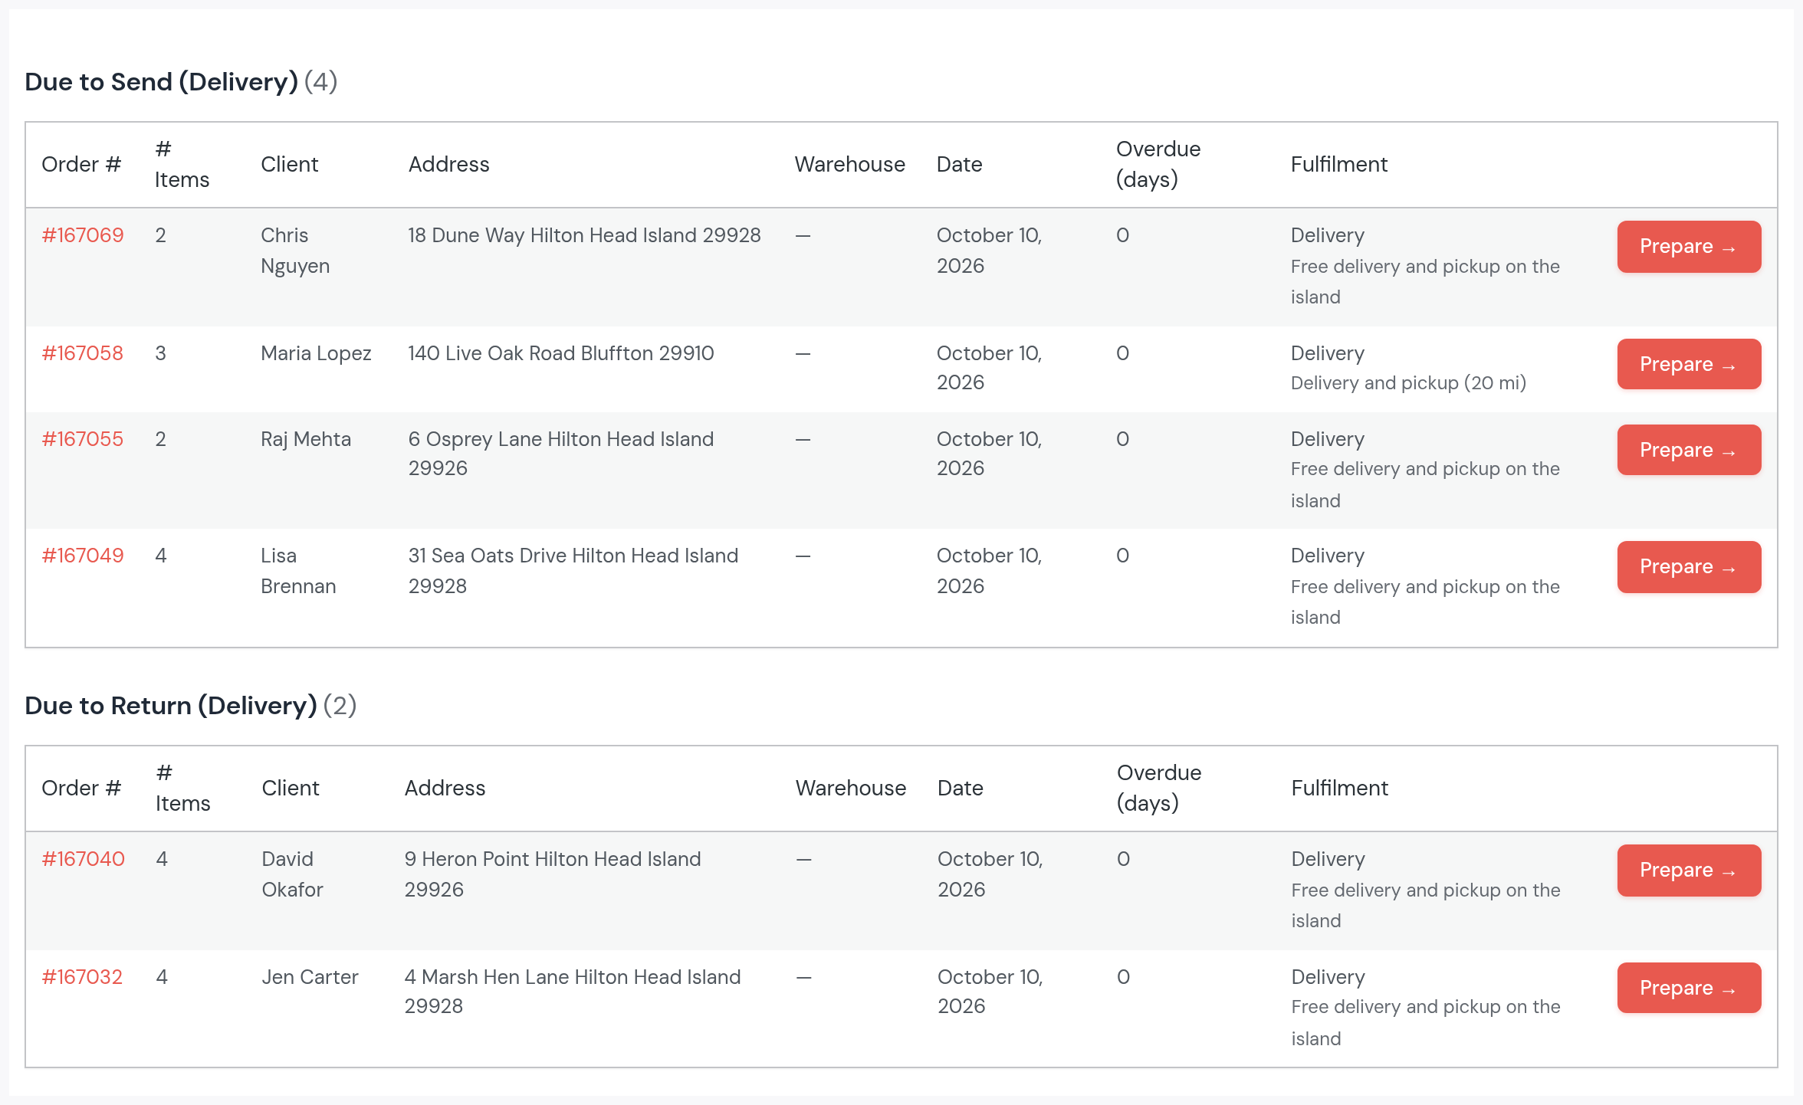This screenshot has height=1105, width=1803.
Task: Click Prepare for Maria Lopez's order
Action: 1689,364
